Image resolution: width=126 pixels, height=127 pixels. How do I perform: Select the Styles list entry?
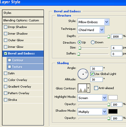[x=23, y=13]
